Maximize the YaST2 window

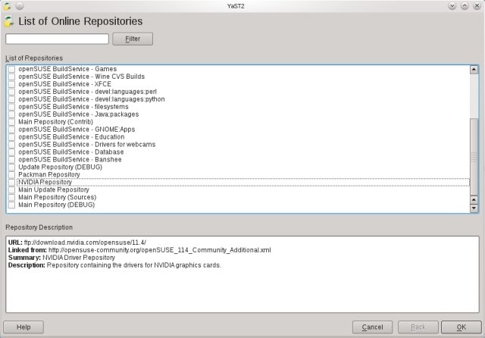(x=465, y=6)
